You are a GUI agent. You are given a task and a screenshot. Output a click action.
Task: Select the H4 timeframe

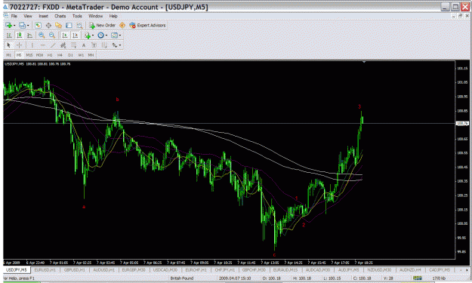coord(60,55)
